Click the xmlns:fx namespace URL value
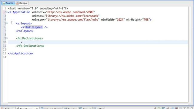 coord(70,12)
